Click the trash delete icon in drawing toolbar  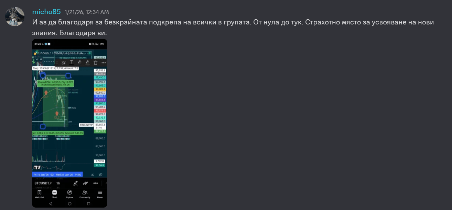pos(95,63)
